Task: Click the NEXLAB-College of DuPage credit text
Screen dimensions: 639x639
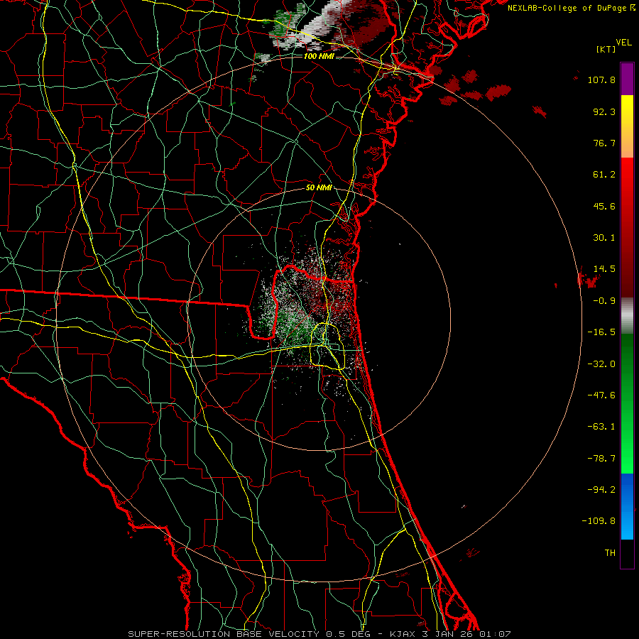Action: [x=567, y=8]
